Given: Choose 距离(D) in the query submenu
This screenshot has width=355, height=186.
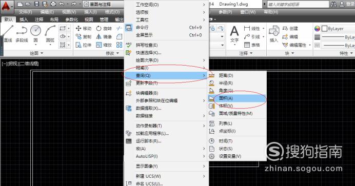Looking at the screenshot, I should click(237, 75).
